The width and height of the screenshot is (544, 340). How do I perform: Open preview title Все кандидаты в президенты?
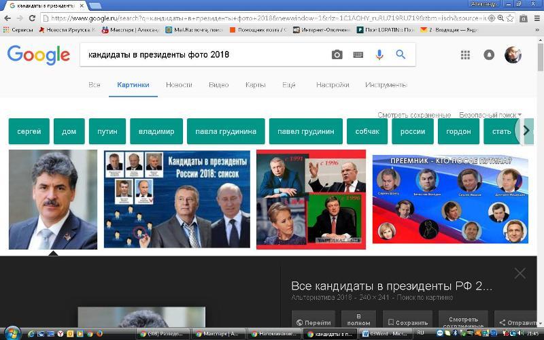(x=392, y=286)
